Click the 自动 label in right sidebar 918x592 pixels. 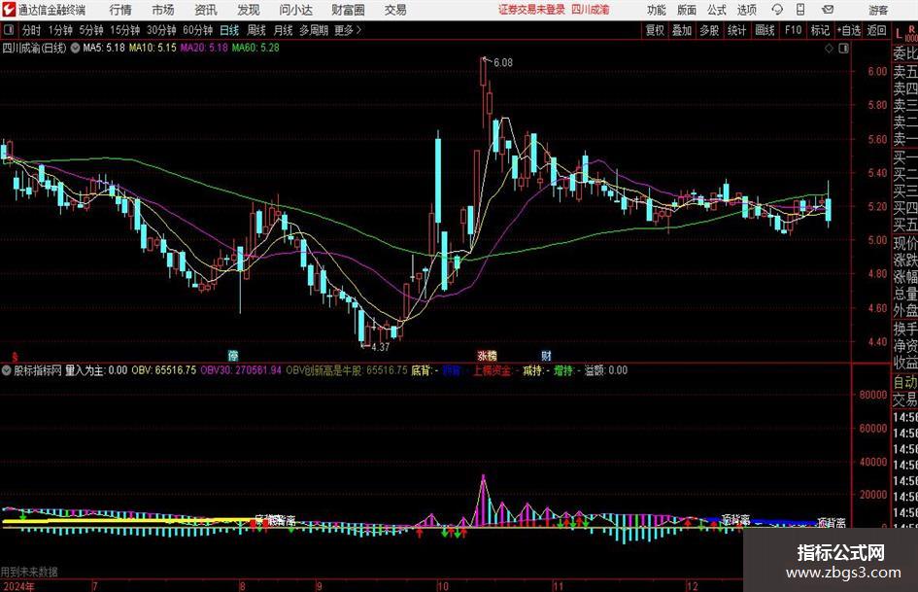pos(904,382)
